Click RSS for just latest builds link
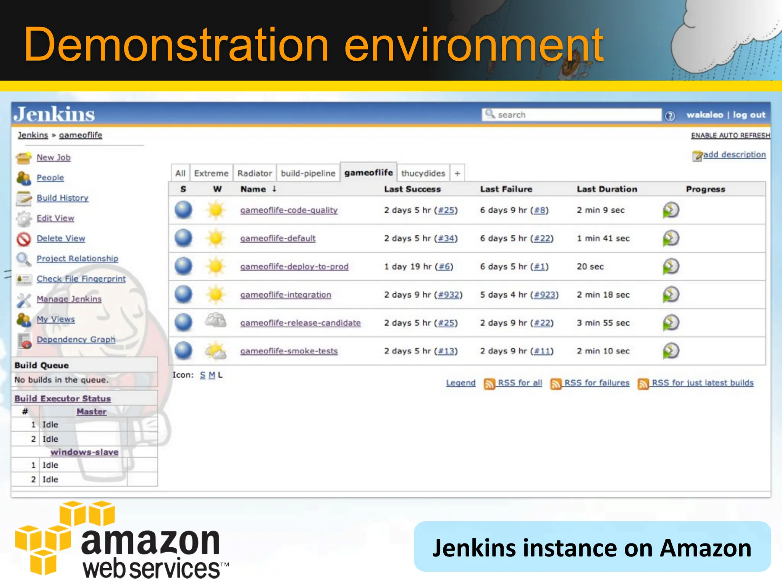This screenshot has height=587, width=782. coord(703,383)
